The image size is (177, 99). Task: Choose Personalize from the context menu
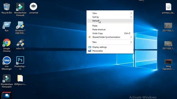tap(110, 51)
